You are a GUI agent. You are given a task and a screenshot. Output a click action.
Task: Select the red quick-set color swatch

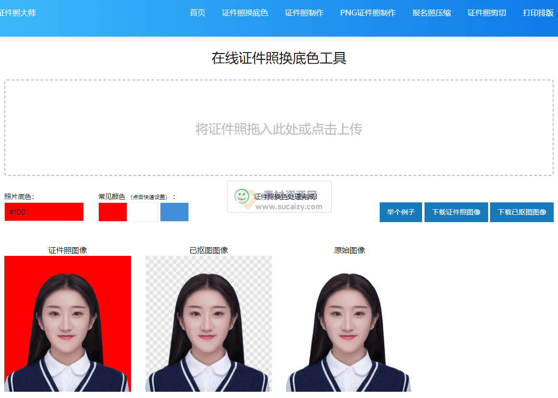tap(112, 212)
